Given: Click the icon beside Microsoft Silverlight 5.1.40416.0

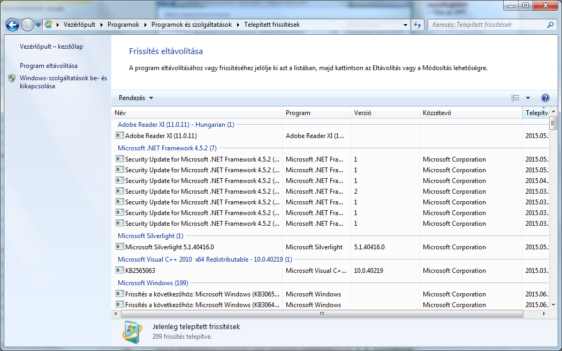Looking at the screenshot, I should pyautogui.click(x=120, y=247).
